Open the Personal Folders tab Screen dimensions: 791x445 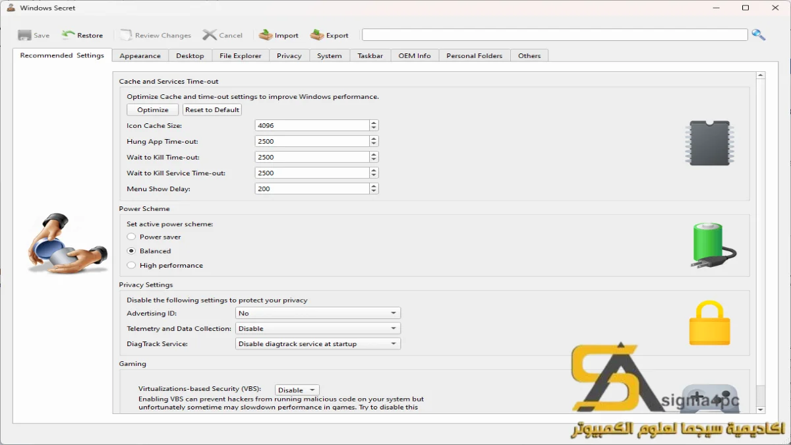pos(475,56)
